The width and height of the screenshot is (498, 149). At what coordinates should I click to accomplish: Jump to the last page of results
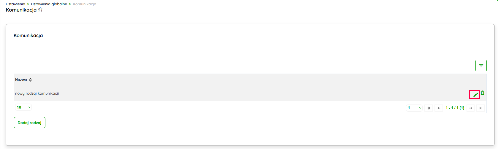(x=480, y=108)
